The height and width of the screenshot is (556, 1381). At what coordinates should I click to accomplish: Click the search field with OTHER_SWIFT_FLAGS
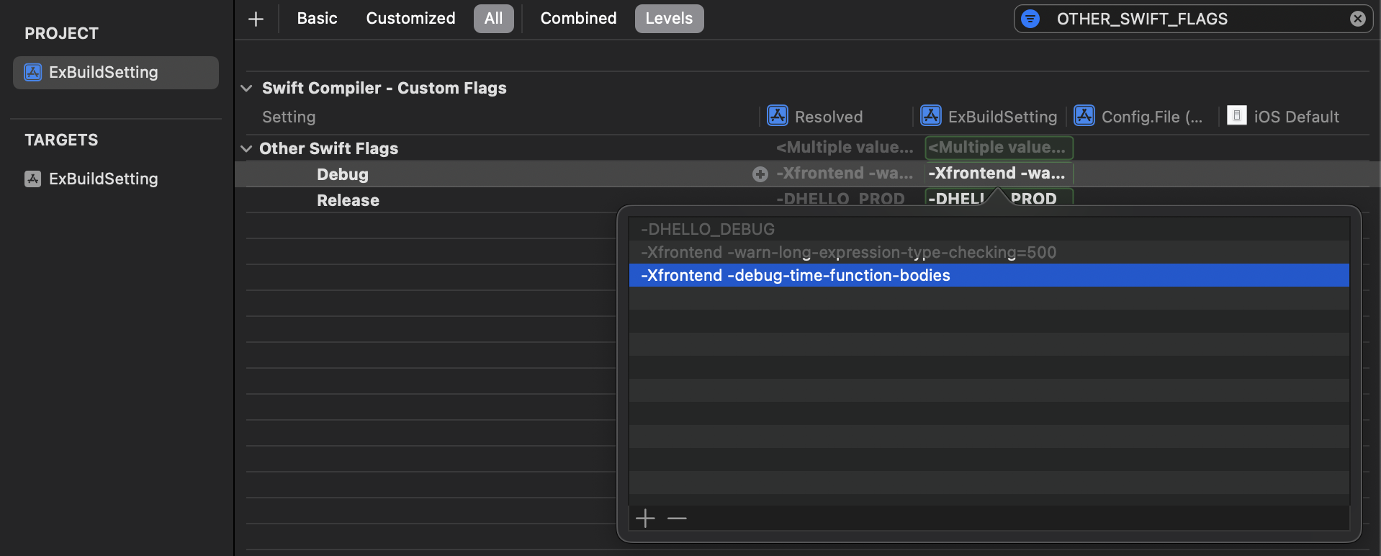[1195, 19]
